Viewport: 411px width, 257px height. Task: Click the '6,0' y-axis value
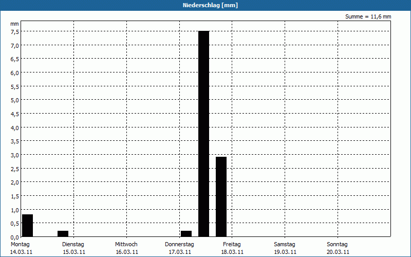(15, 73)
